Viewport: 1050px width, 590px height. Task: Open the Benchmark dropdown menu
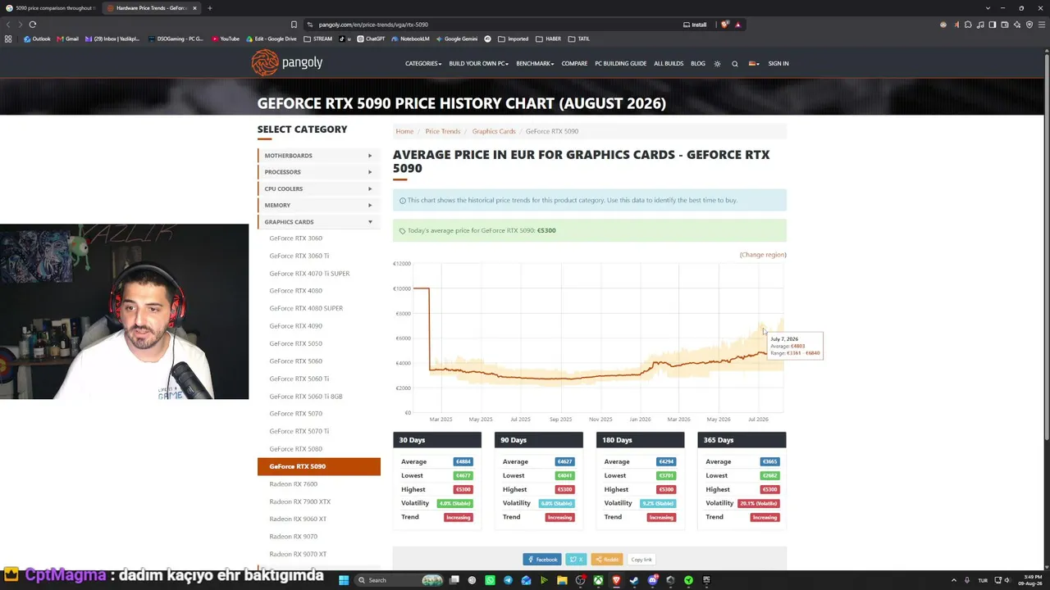[535, 64]
